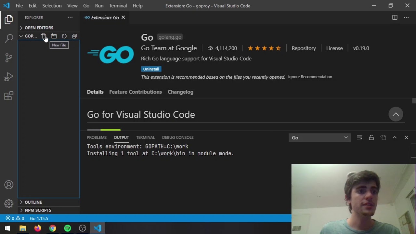Open the Run and Debug view

tap(9, 77)
